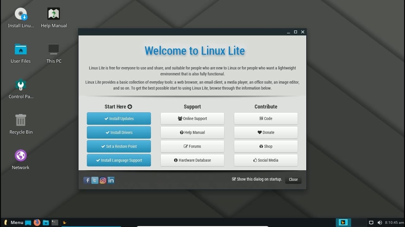Click the workspace switcher thumbnail
405x227 pixels.
coord(343,222)
